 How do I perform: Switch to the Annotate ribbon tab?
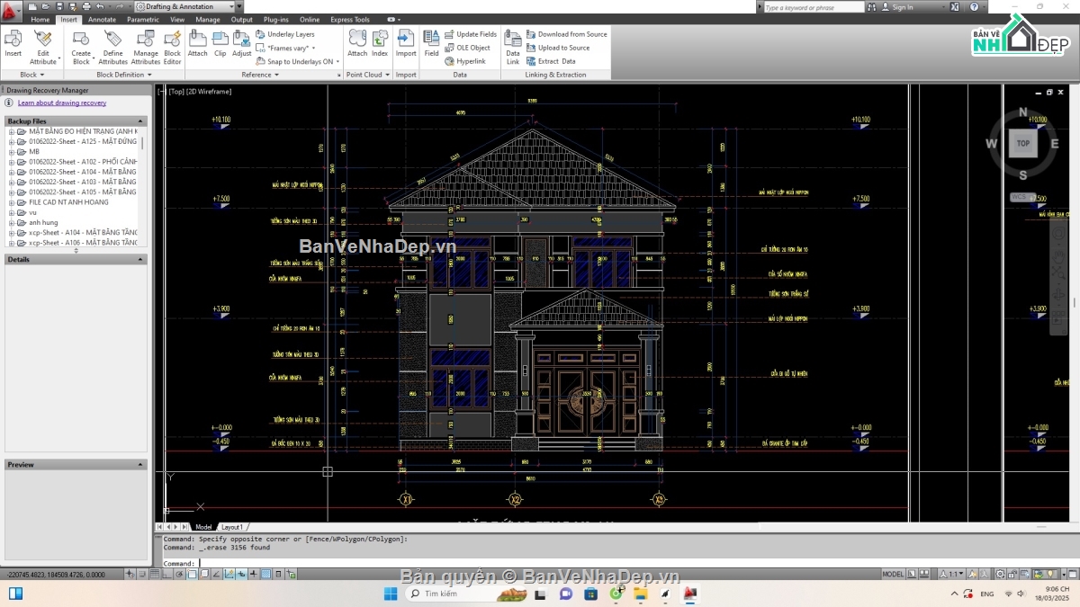click(102, 19)
